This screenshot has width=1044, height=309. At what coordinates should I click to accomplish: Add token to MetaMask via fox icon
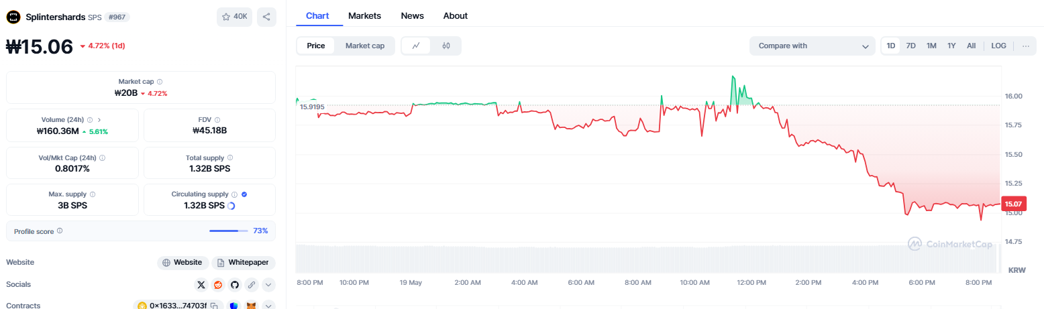point(252,306)
